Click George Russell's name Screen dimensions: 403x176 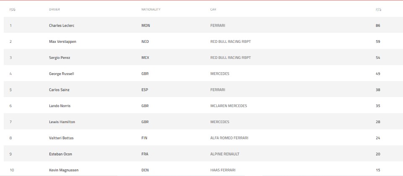tap(61, 74)
